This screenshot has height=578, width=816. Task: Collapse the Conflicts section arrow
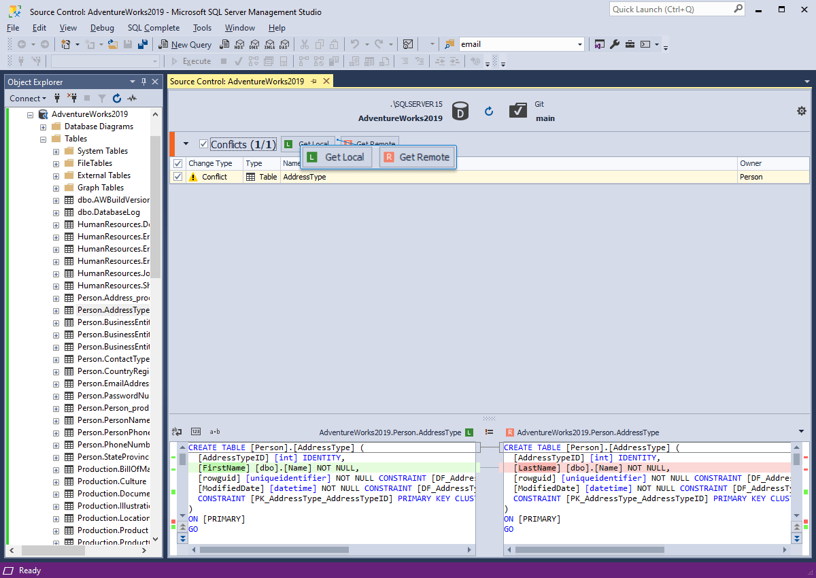click(x=186, y=144)
